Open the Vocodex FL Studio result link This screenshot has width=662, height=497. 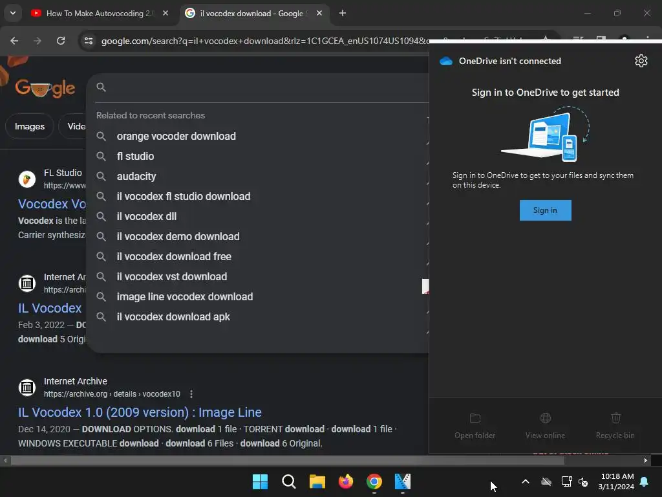(x=52, y=204)
